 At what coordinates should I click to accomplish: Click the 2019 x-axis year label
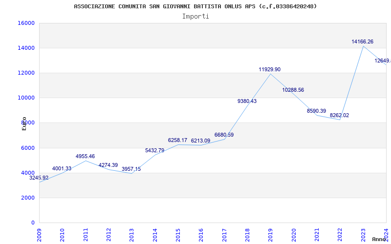[x=271, y=235]
